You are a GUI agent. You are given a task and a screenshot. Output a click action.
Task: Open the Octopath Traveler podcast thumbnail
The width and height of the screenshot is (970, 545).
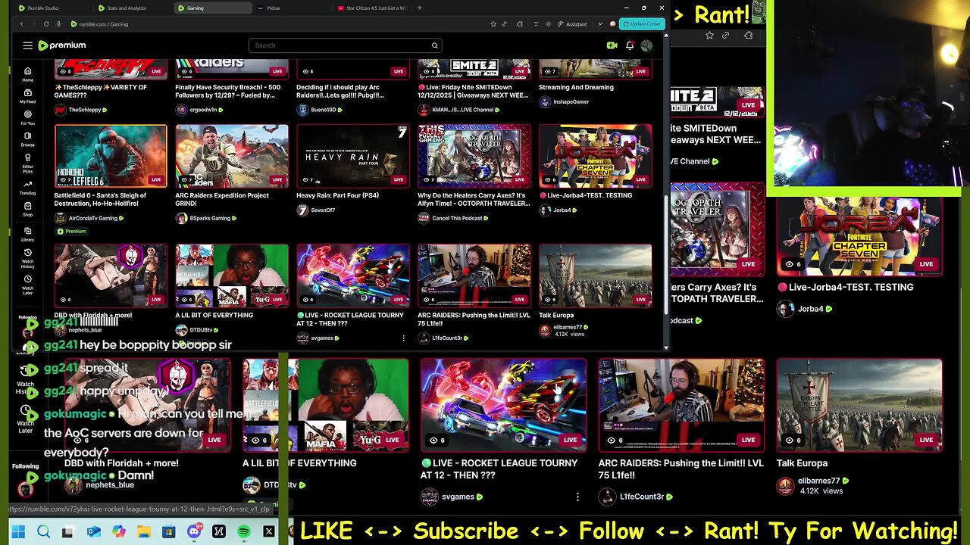[x=474, y=156]
